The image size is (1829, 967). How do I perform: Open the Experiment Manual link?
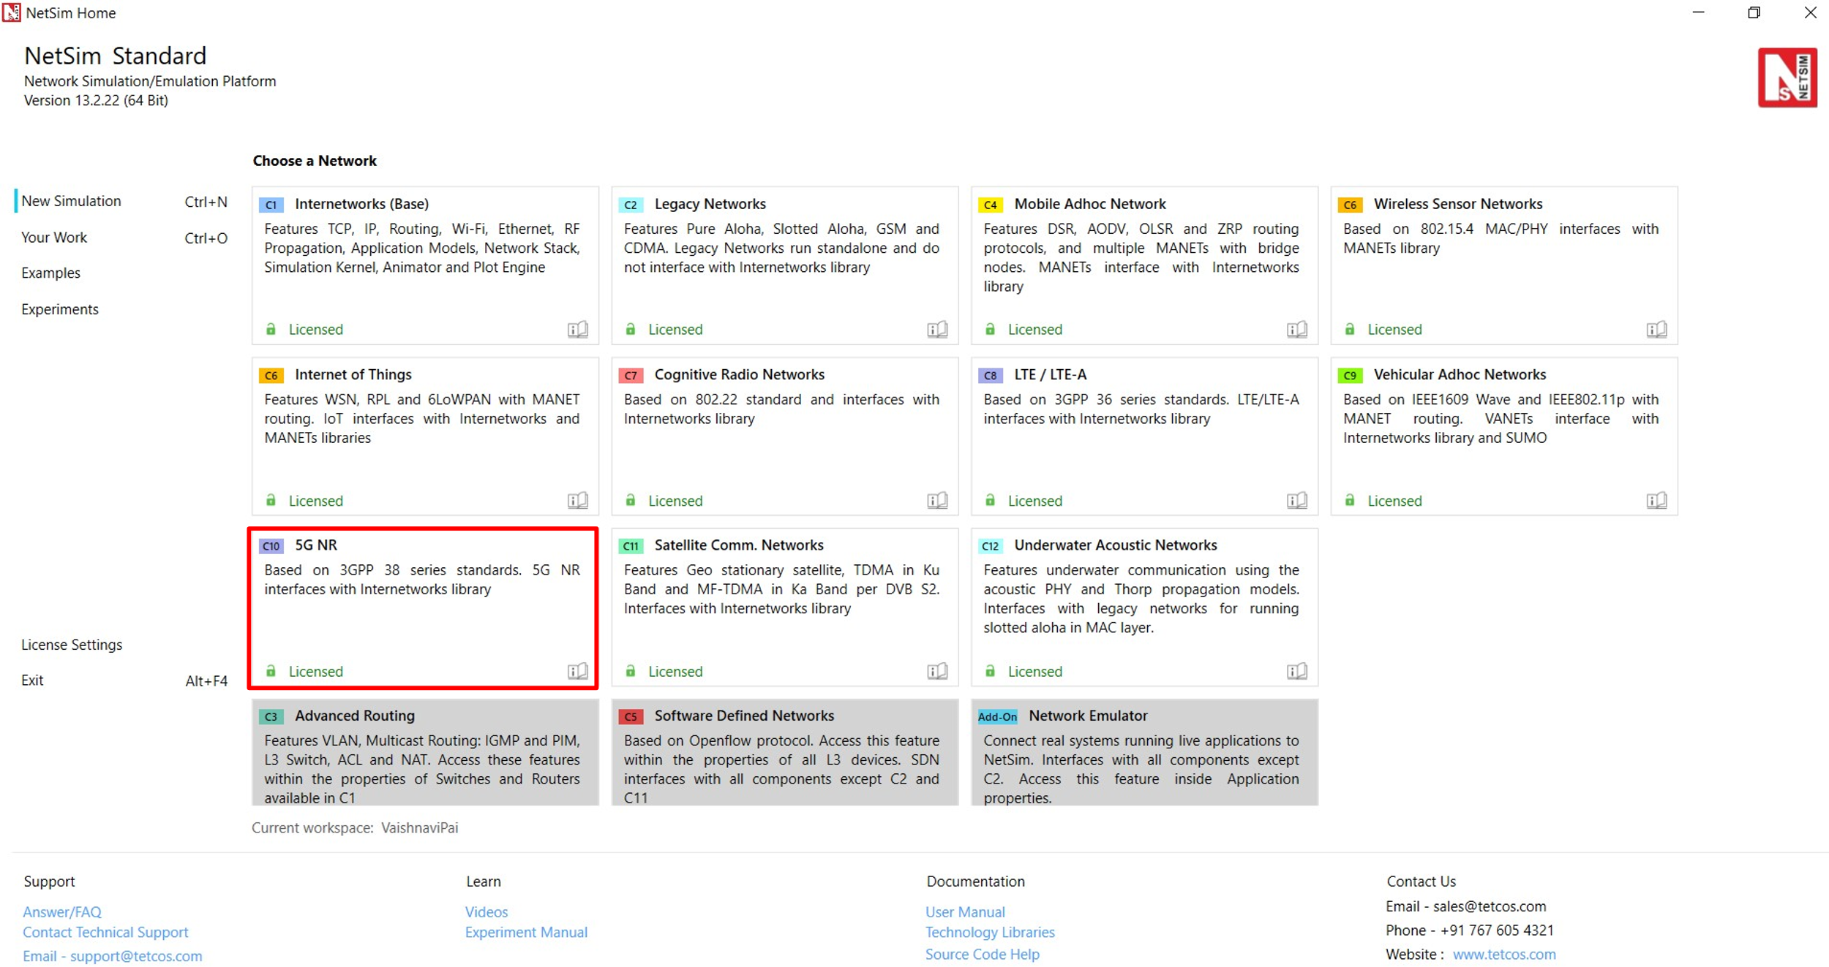[x=526, y=933]
